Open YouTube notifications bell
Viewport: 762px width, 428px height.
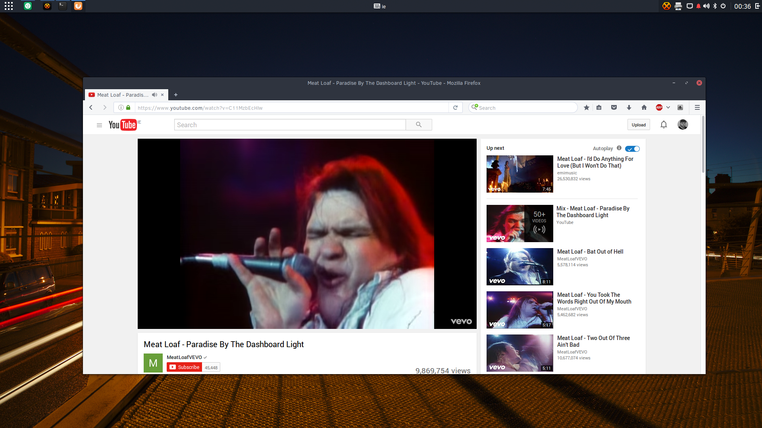664,125
